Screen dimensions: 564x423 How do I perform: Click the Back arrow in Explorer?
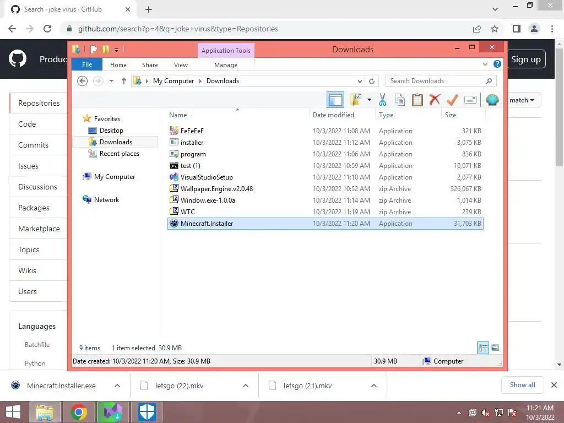point(83,81)
